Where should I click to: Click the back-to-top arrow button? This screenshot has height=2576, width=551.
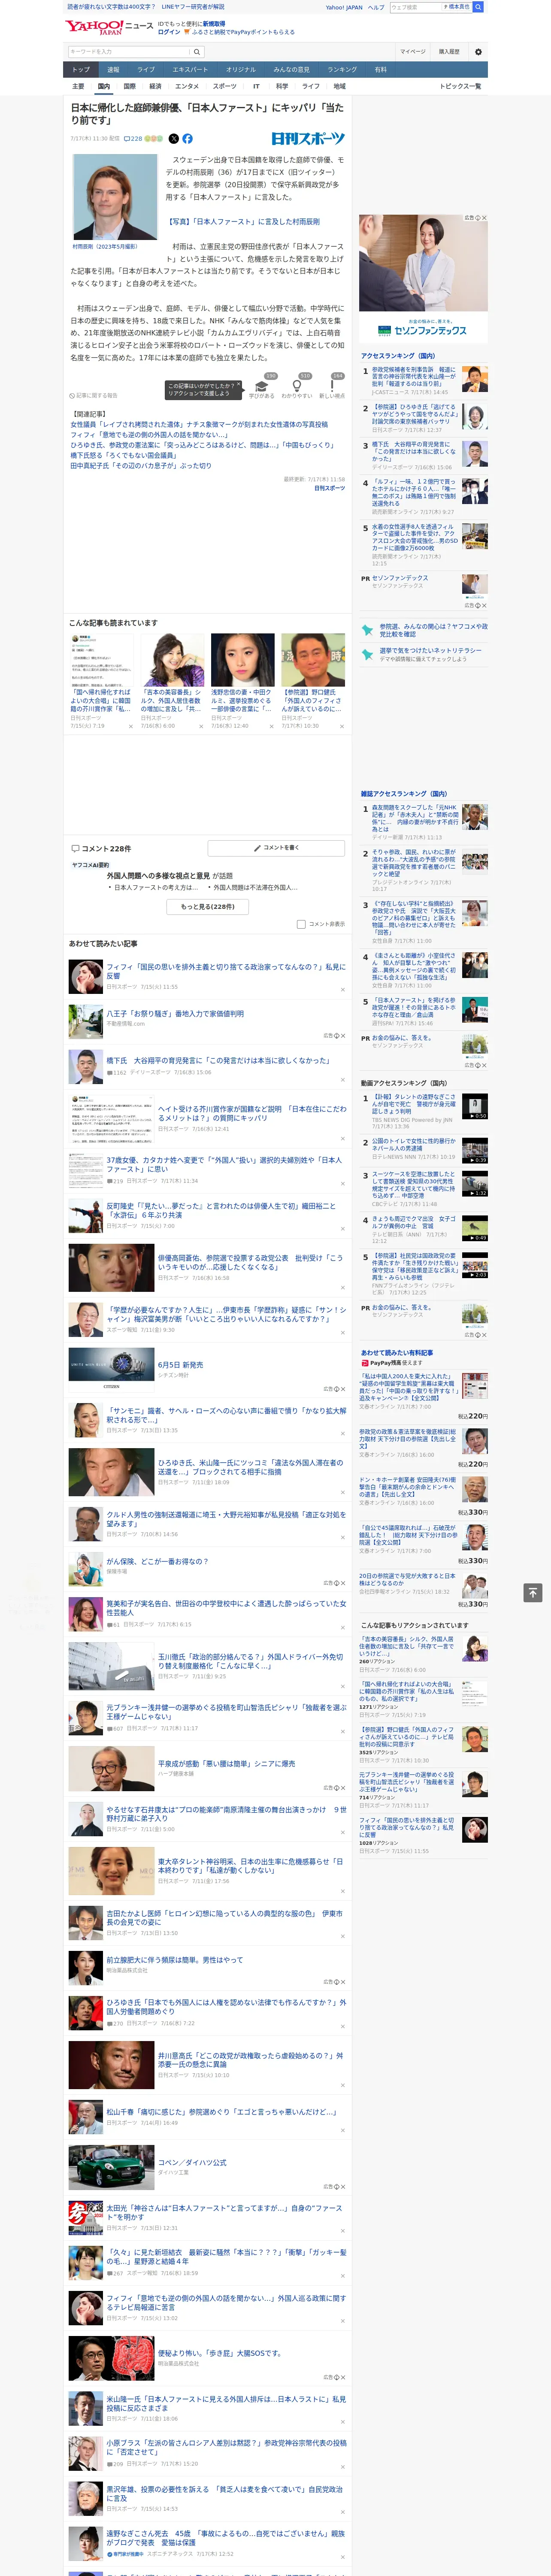click(x=532, y=1592)
